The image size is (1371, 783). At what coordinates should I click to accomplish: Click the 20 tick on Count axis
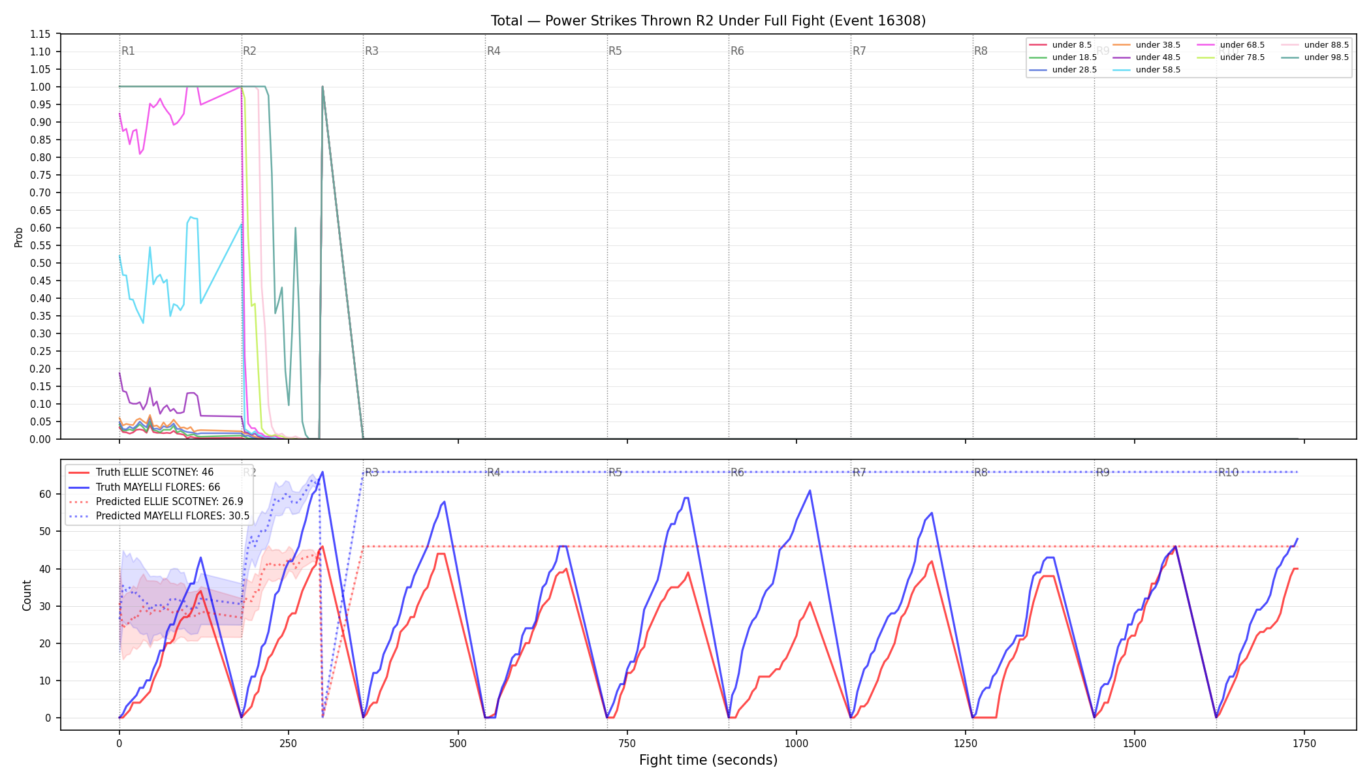click(45, 643)
